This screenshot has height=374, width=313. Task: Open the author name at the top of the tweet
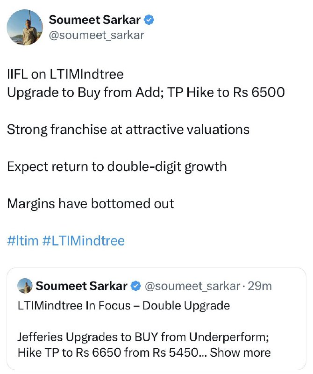click(94, 20)
